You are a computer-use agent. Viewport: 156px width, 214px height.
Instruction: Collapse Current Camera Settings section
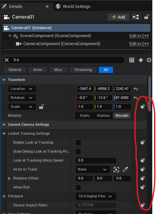tap(4, 125)
